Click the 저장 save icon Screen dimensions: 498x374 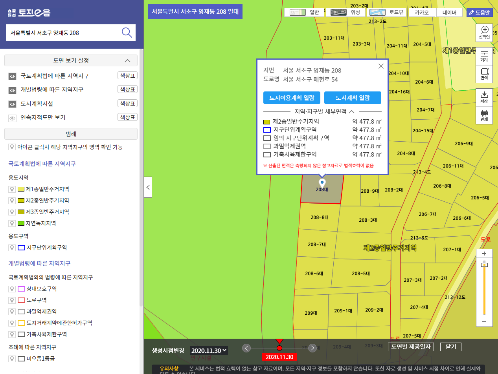[484, 97]
